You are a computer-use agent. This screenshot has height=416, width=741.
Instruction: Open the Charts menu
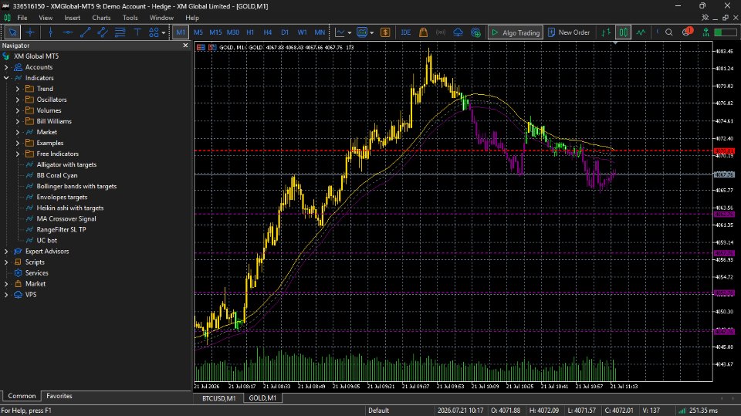[x=101, y=18]
